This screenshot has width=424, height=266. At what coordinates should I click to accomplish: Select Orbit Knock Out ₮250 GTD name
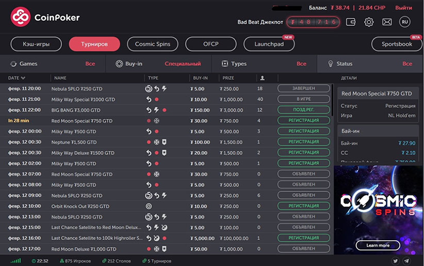pyautogui.click(x=80, y=207)
